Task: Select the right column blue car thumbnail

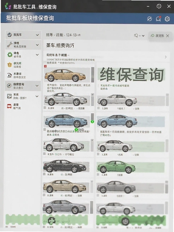Action: 117,121
